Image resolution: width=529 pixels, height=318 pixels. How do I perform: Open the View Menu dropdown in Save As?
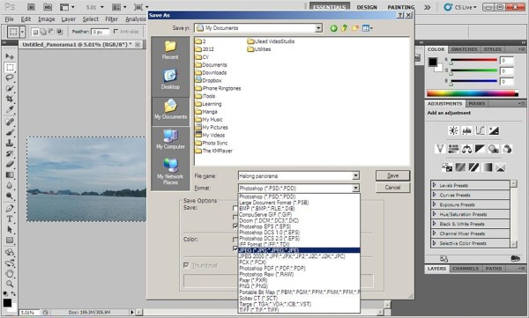point(367,28)
